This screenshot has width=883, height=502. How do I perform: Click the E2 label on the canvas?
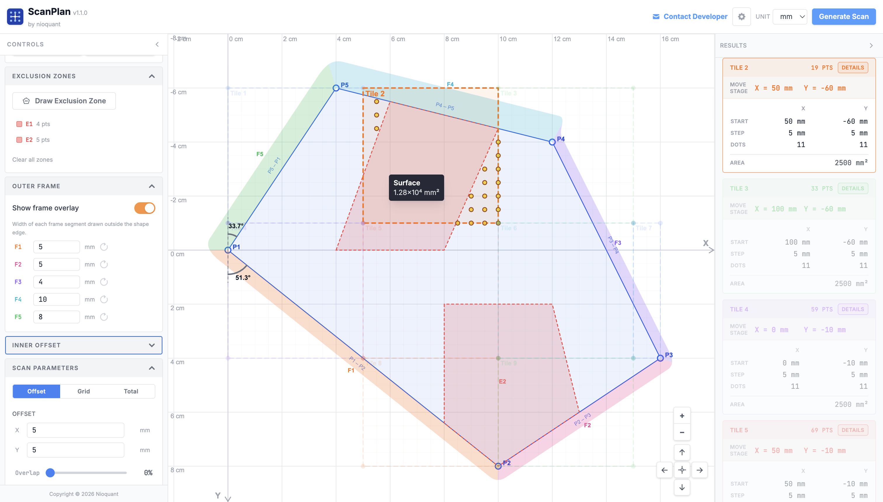pos(502,381)
